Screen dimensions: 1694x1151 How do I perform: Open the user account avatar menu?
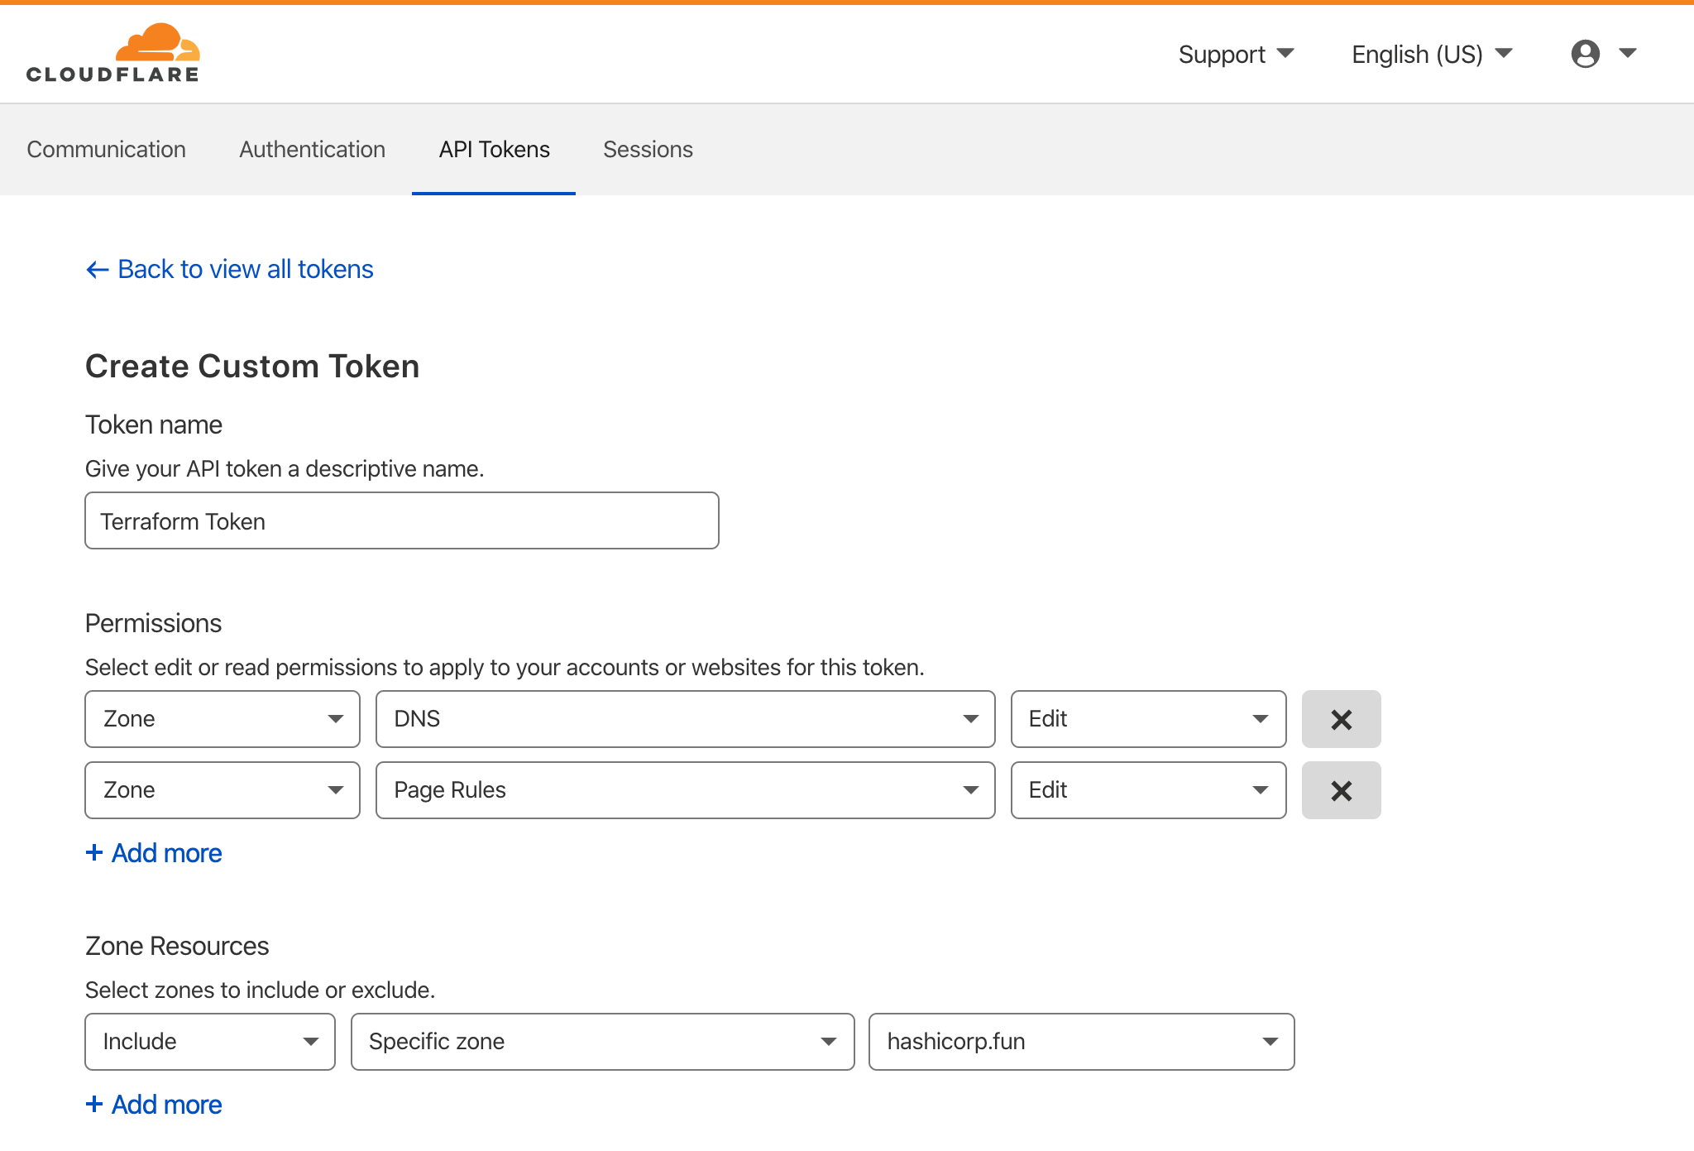(1585, 54)
